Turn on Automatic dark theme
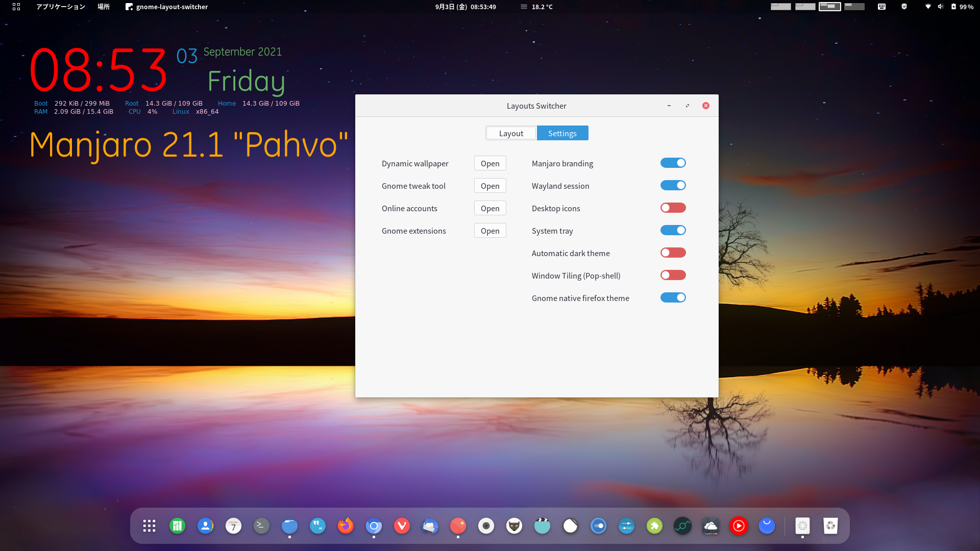980x551 pixels. coord(673,253)
